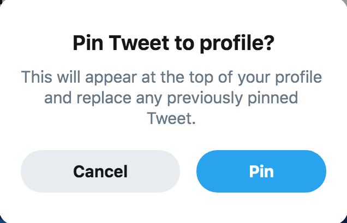The width and height of the screenshot is (347, 223).
Task: Hit the Cancel option left of Pin
Action: (100, 172)
